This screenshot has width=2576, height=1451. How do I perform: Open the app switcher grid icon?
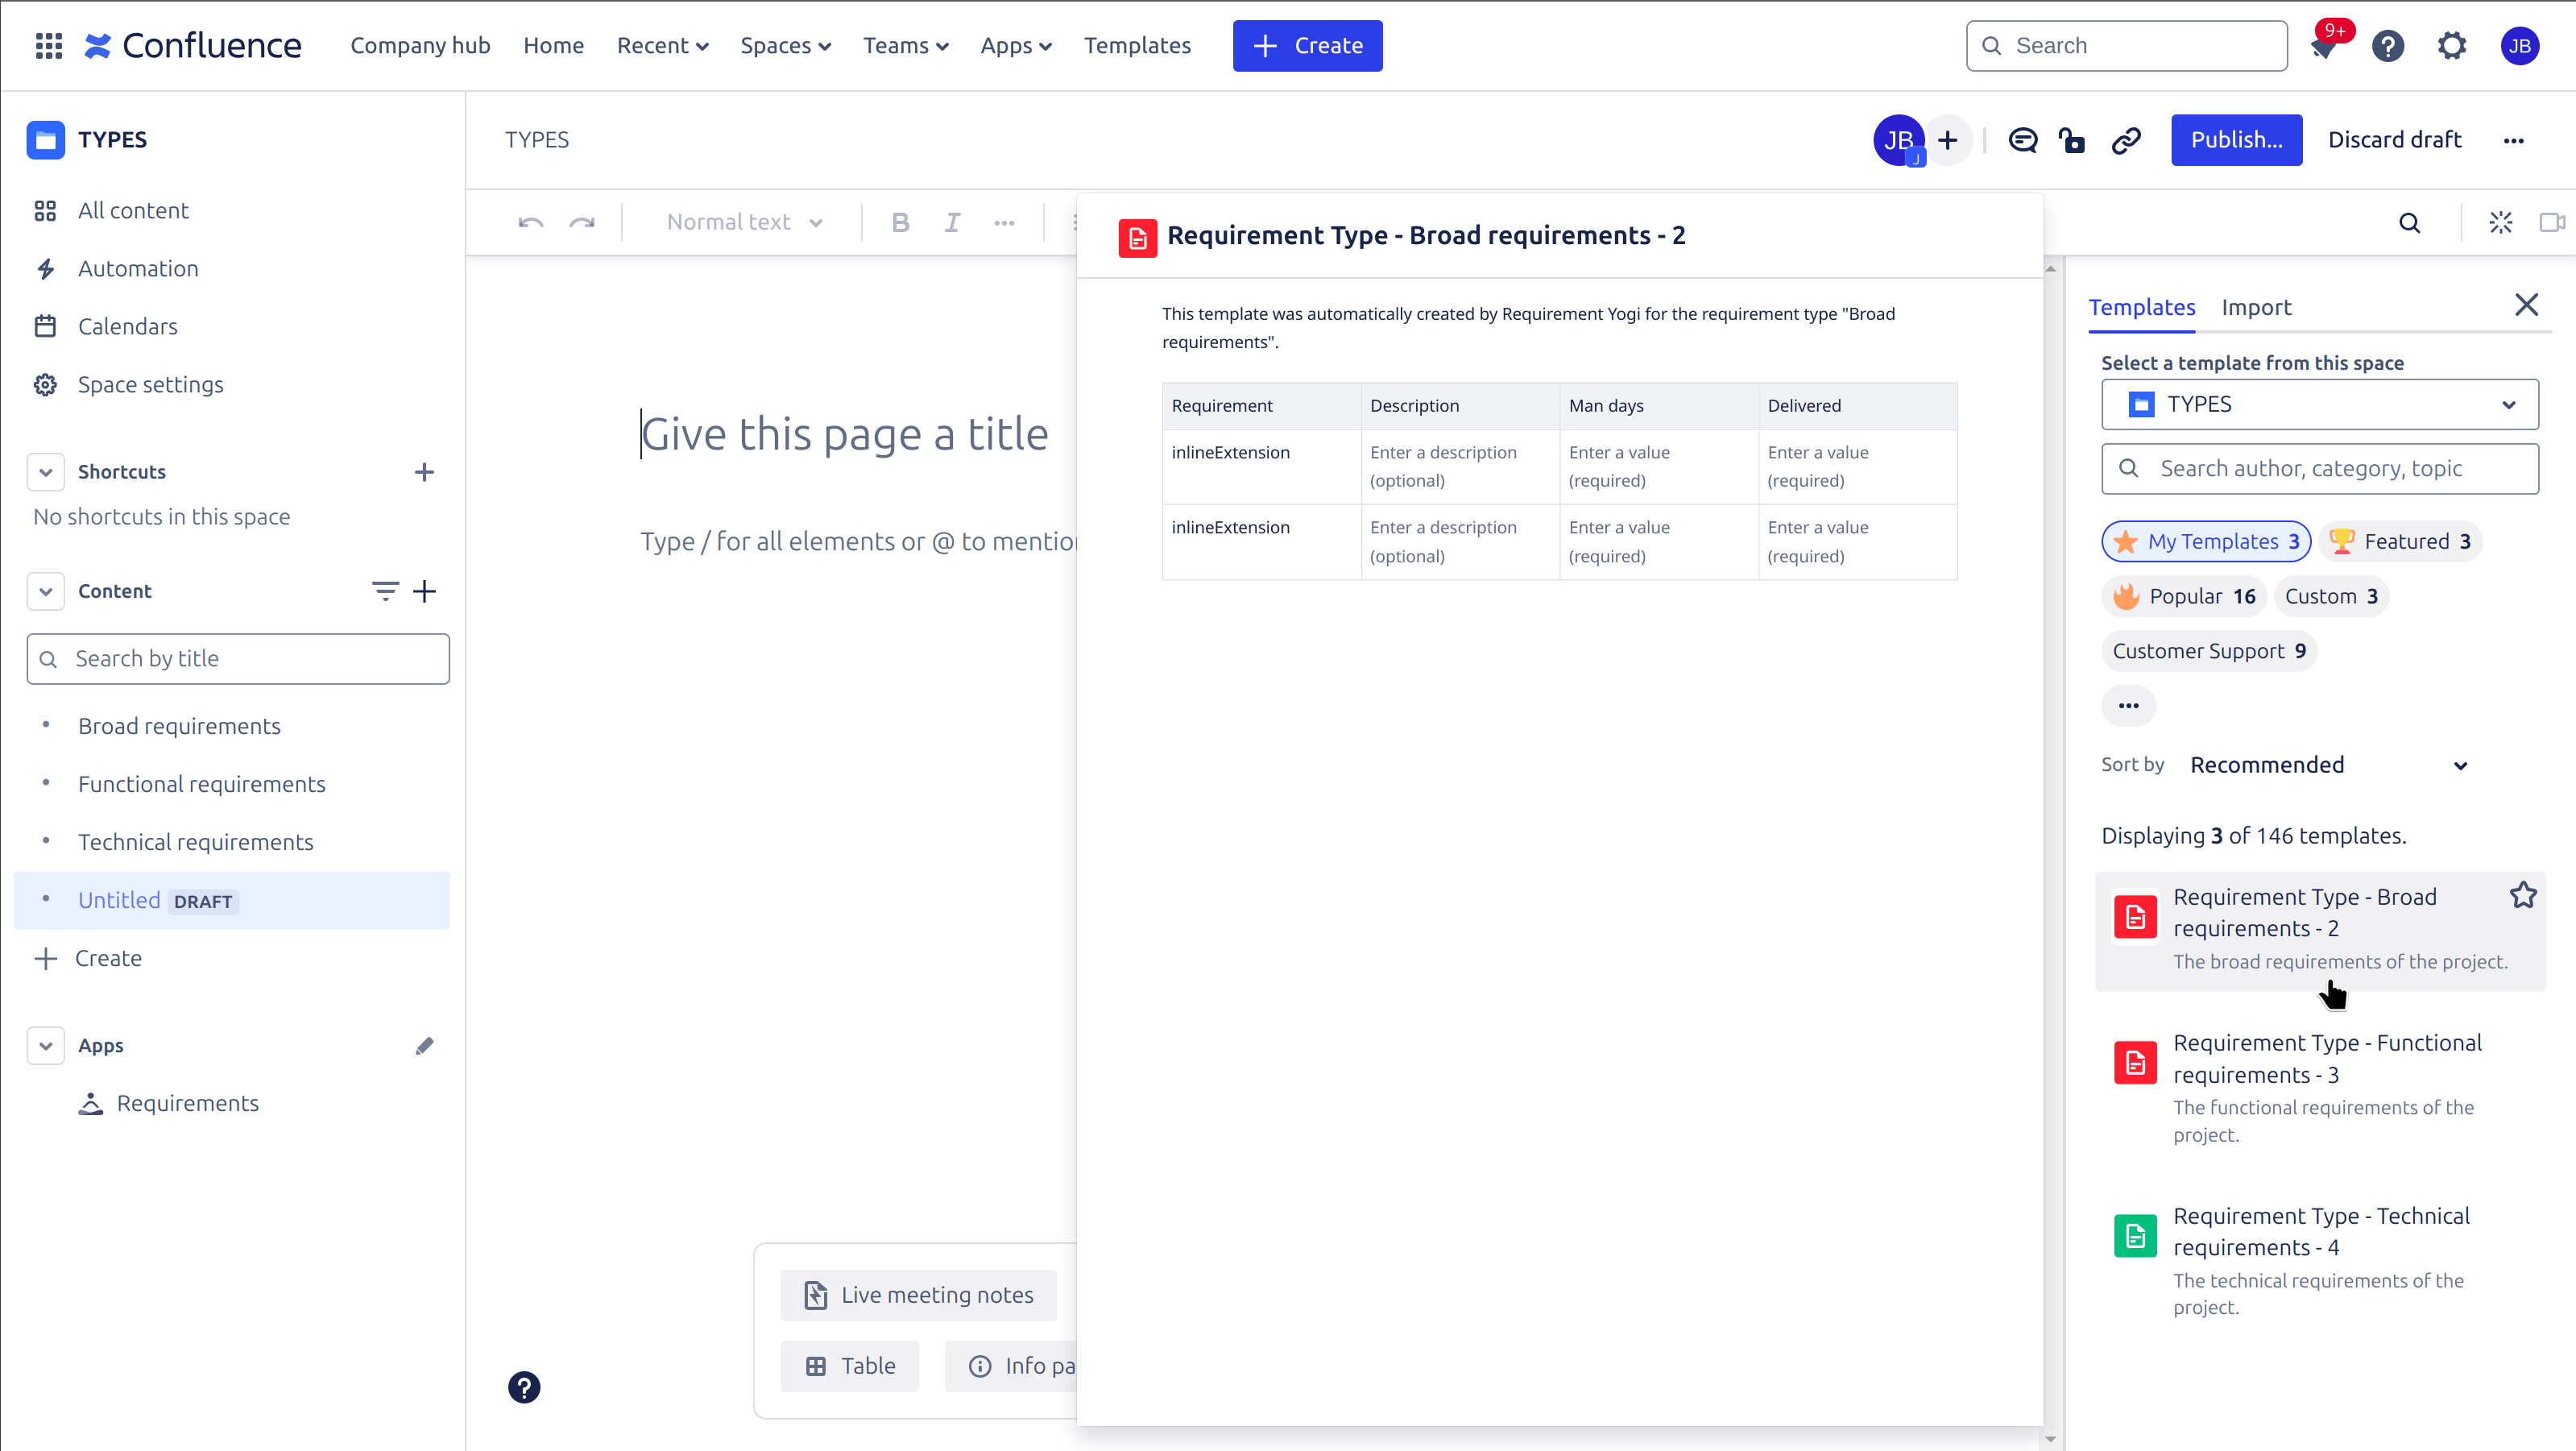coord(48,45)
